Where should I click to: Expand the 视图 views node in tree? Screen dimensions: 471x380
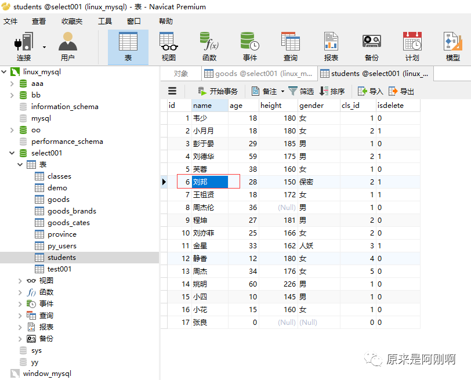click(x=20, y=281)
